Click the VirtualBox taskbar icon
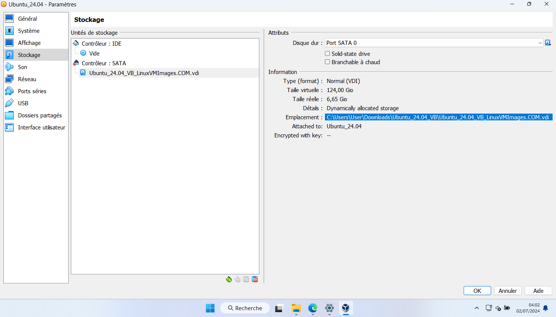 (x=346, y=308)
